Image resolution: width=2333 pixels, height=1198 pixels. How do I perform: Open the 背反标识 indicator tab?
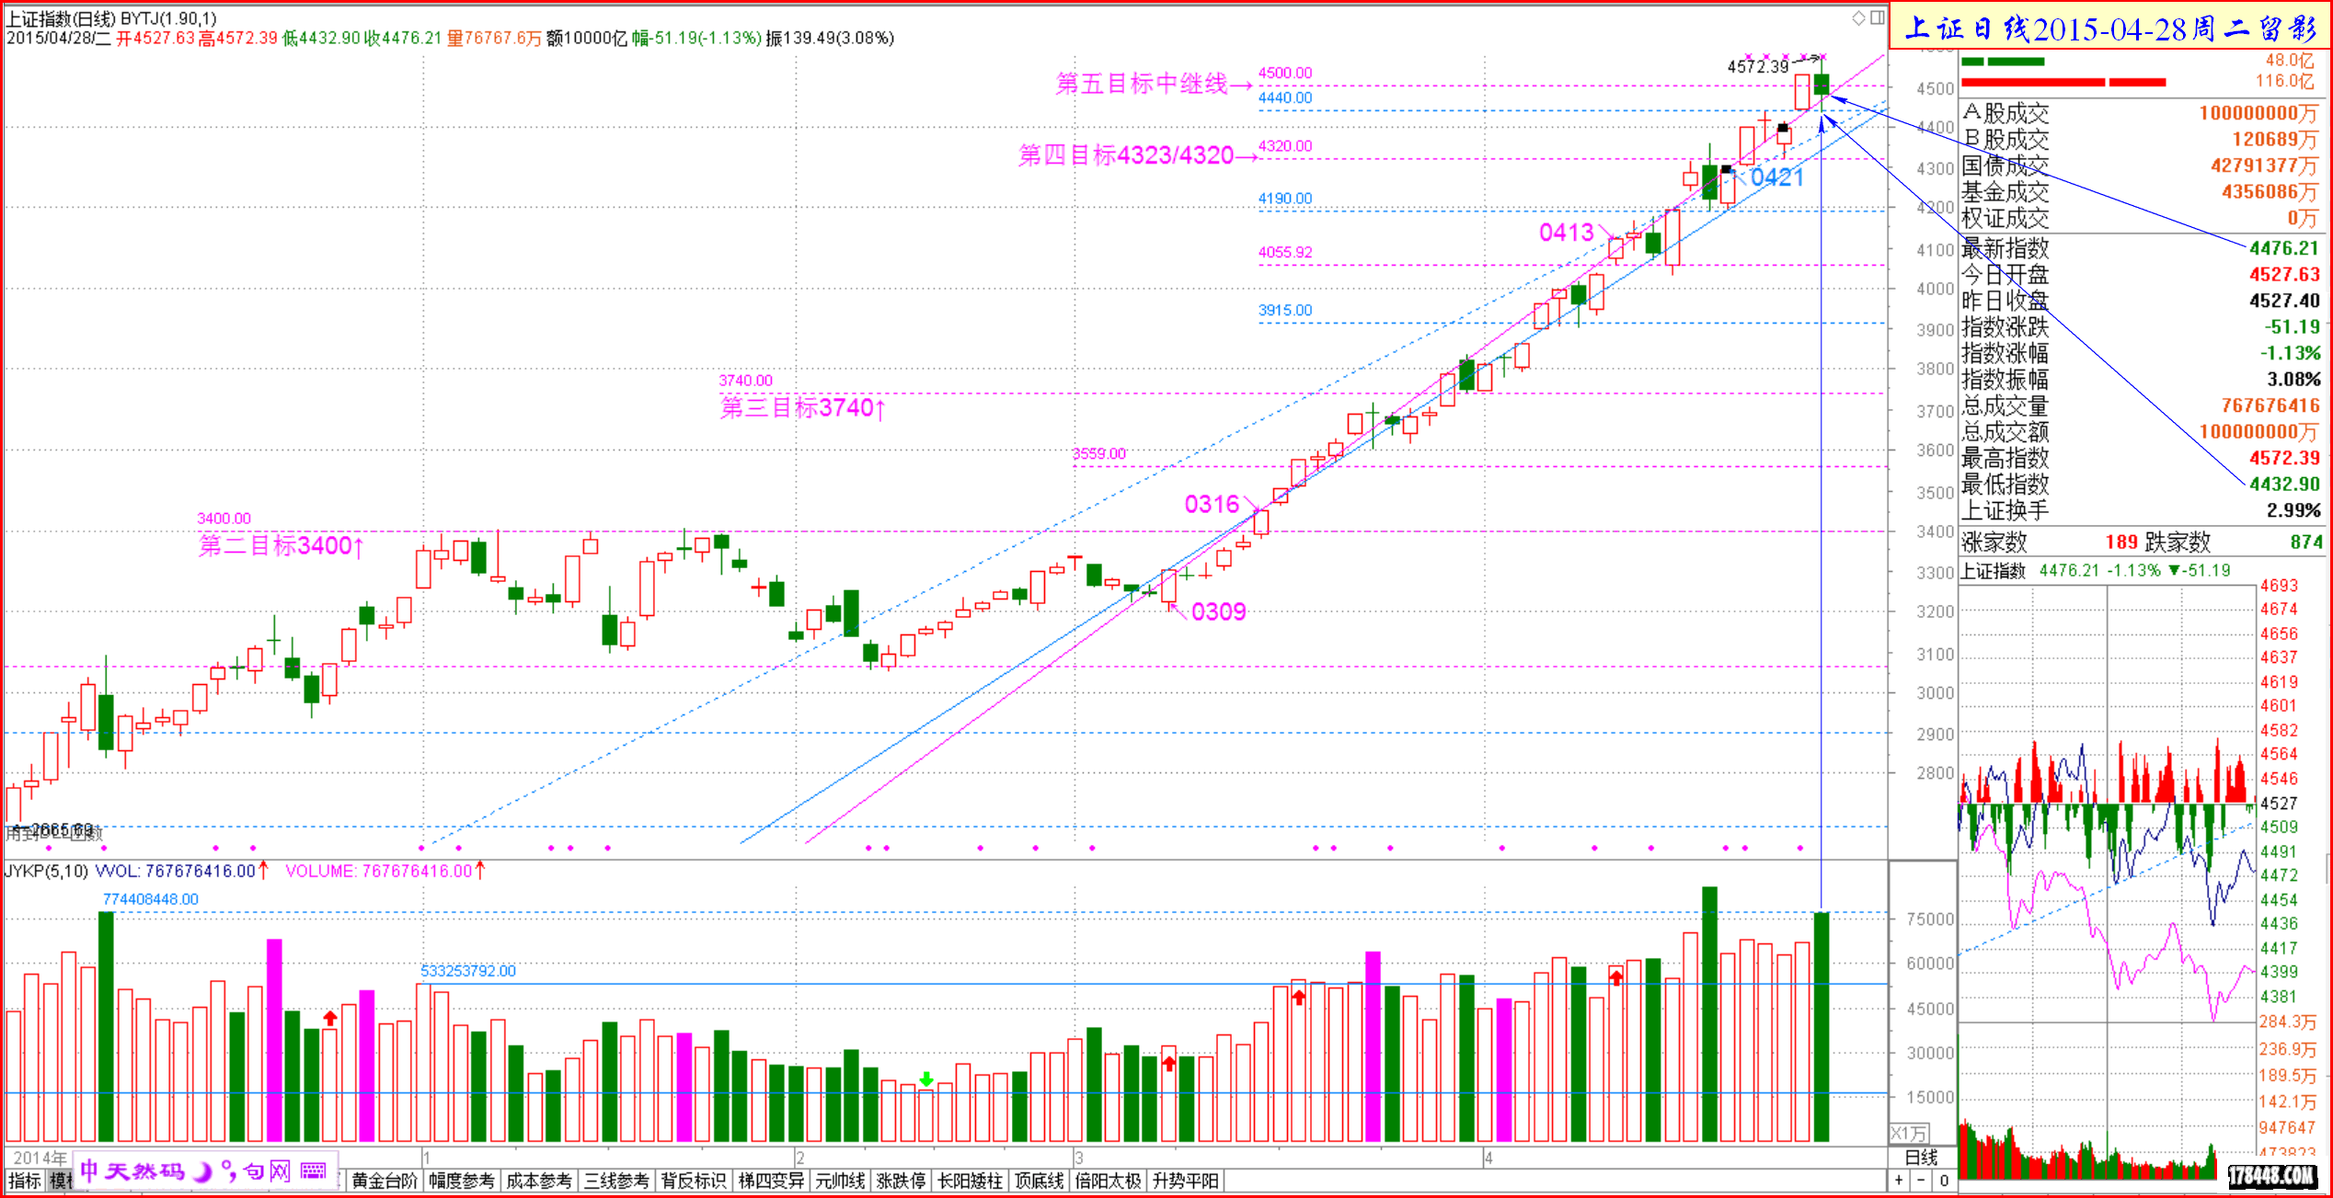(x=694, y=1181)
